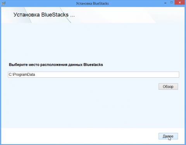The width and height of the screenshot is (186, 145).
Task: Open folder browser with Обзор button
Action: [x=168, y=87]
